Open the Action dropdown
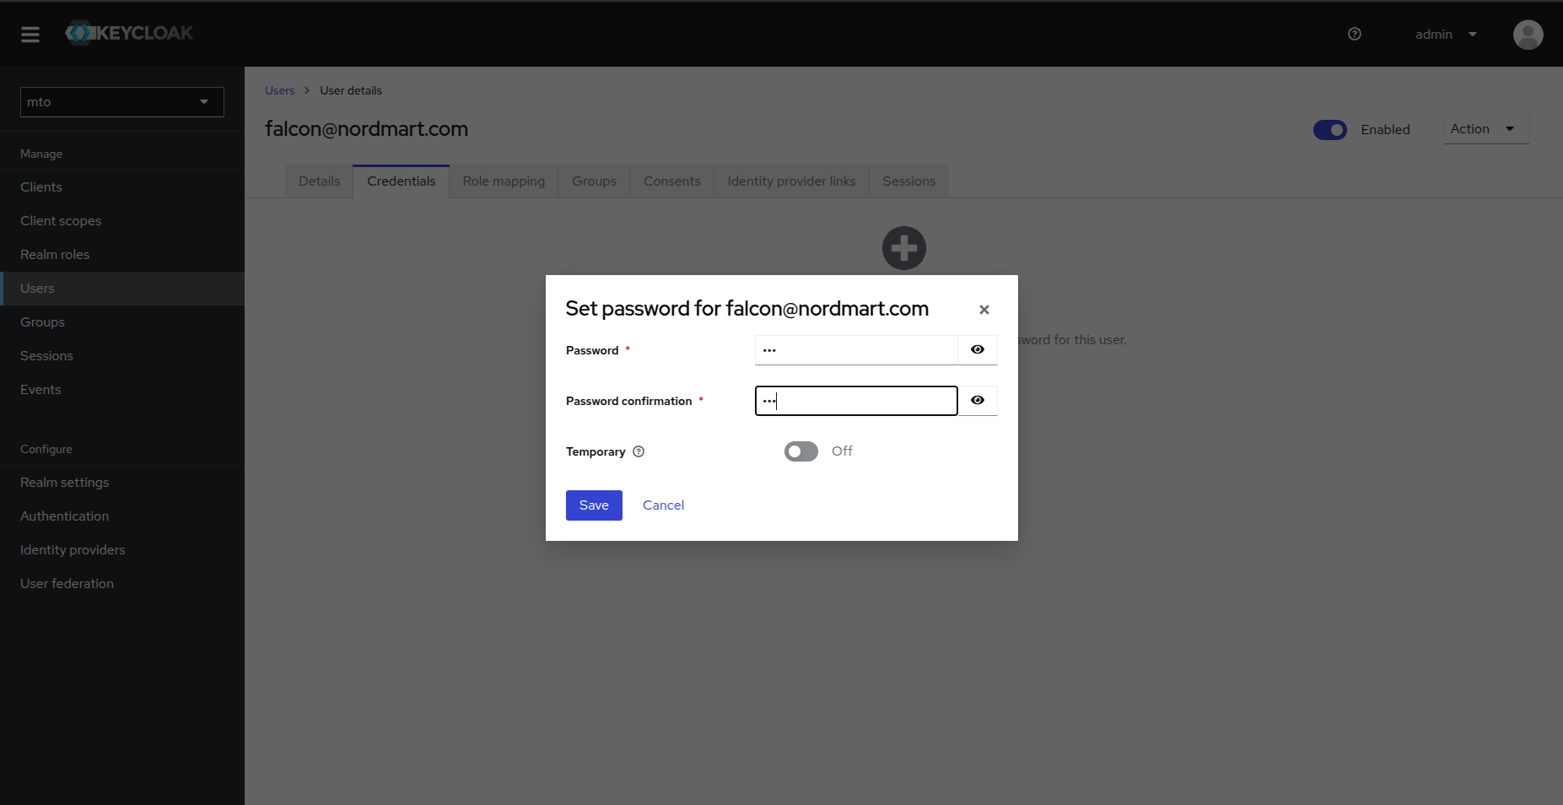Screen dimensions: 1563x805 (x=1484, y=129)
